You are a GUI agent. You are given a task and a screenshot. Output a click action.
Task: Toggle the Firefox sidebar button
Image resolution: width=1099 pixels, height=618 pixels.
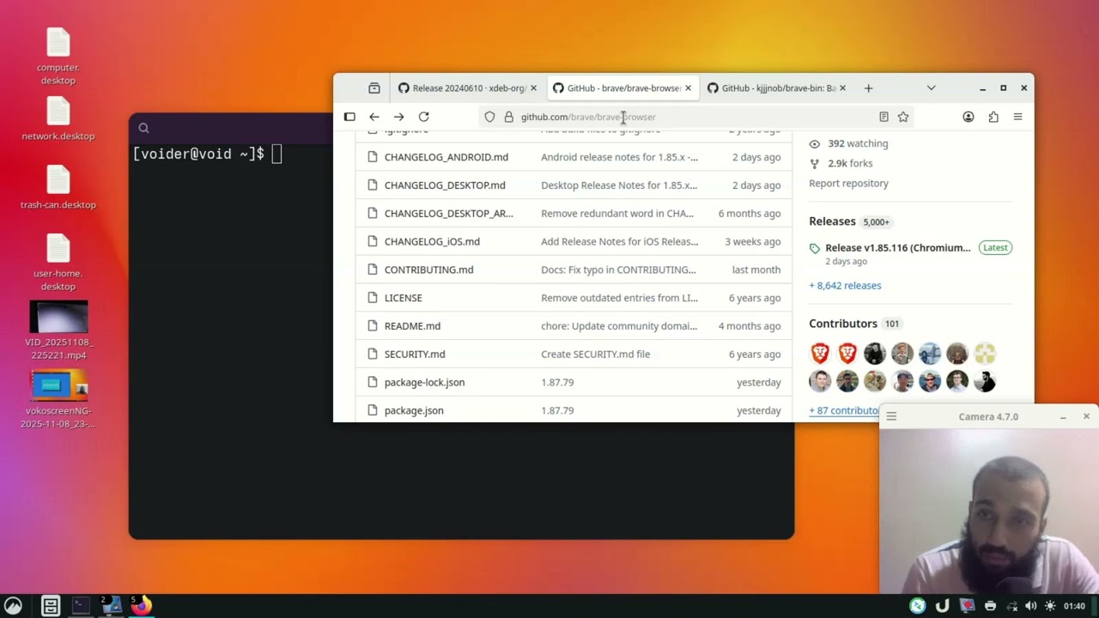(349, 117)
